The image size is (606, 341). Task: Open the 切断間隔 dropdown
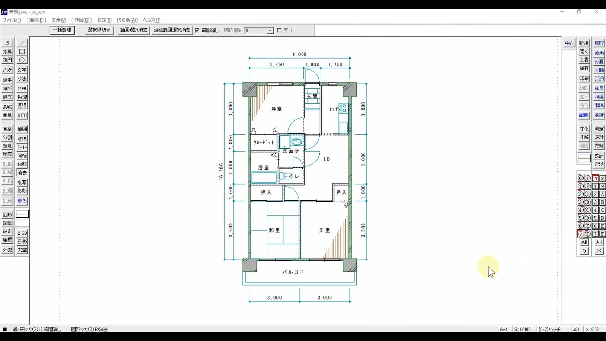(270, 30)
